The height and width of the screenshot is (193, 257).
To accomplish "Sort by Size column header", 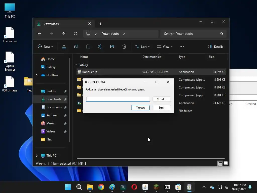I will pyautogui.click(x=217, y=57).
